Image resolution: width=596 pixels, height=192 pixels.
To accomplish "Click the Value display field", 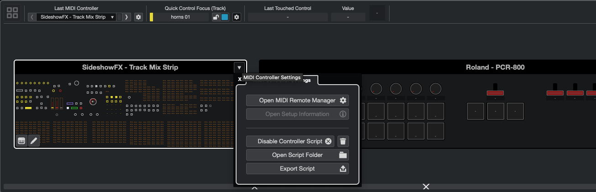I will (x=348, y=17).
